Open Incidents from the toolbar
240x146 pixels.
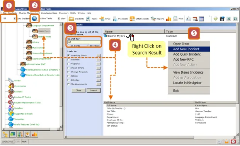tap(76, 19)
